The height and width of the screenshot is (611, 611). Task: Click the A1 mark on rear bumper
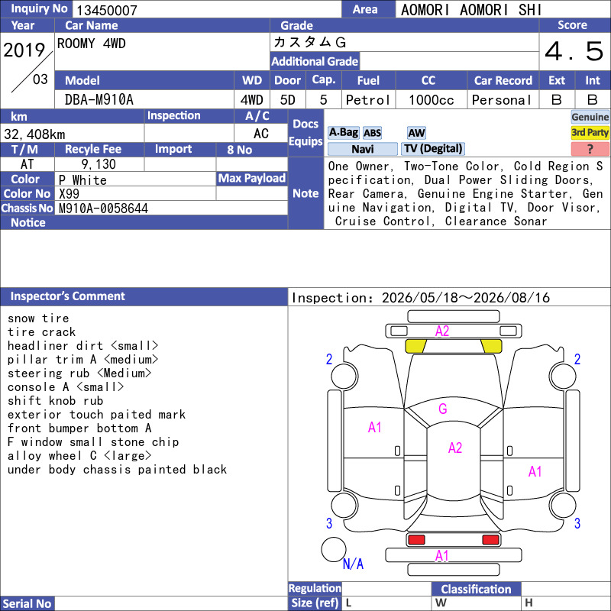442,556
